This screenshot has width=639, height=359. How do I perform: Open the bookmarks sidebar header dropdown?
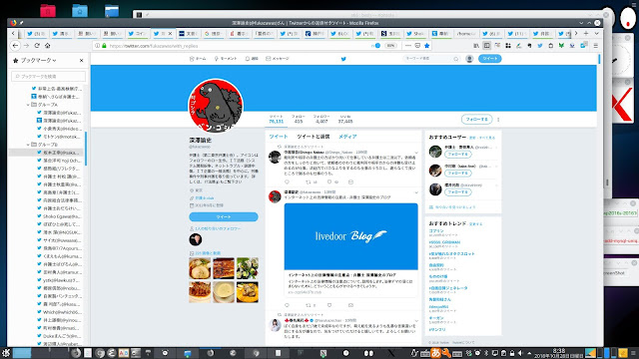38,60
